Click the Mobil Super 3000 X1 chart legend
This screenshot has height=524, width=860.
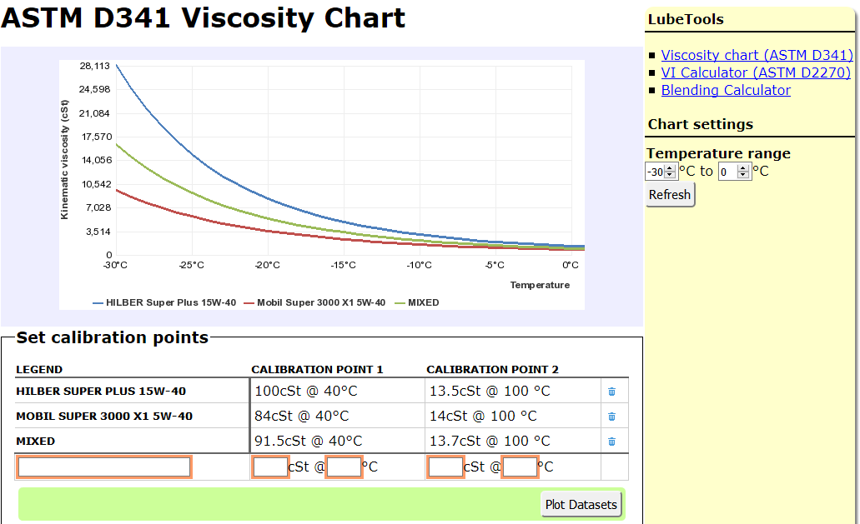point(314,302)
